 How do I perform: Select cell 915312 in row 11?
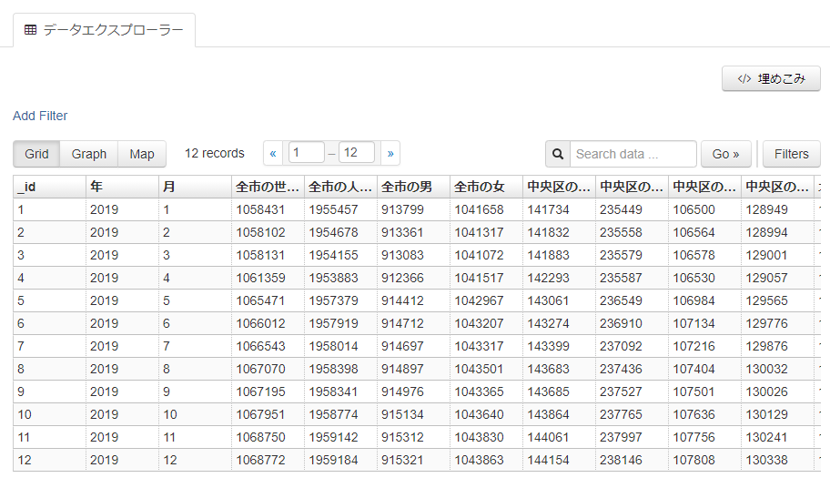click(x=413, y=437)
